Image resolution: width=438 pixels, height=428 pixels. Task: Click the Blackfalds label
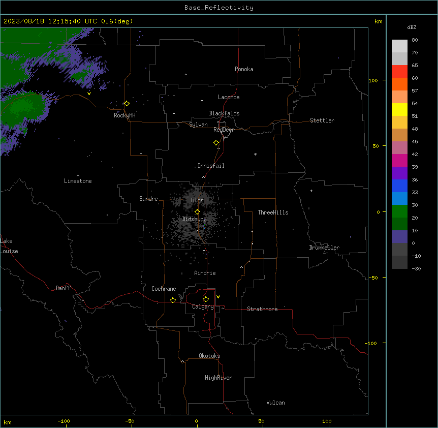click(224, 113)
